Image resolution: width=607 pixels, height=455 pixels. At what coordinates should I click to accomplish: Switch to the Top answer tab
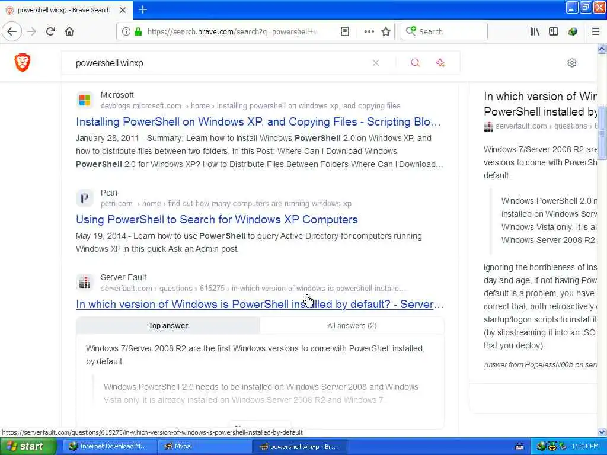tap(168, 326)
